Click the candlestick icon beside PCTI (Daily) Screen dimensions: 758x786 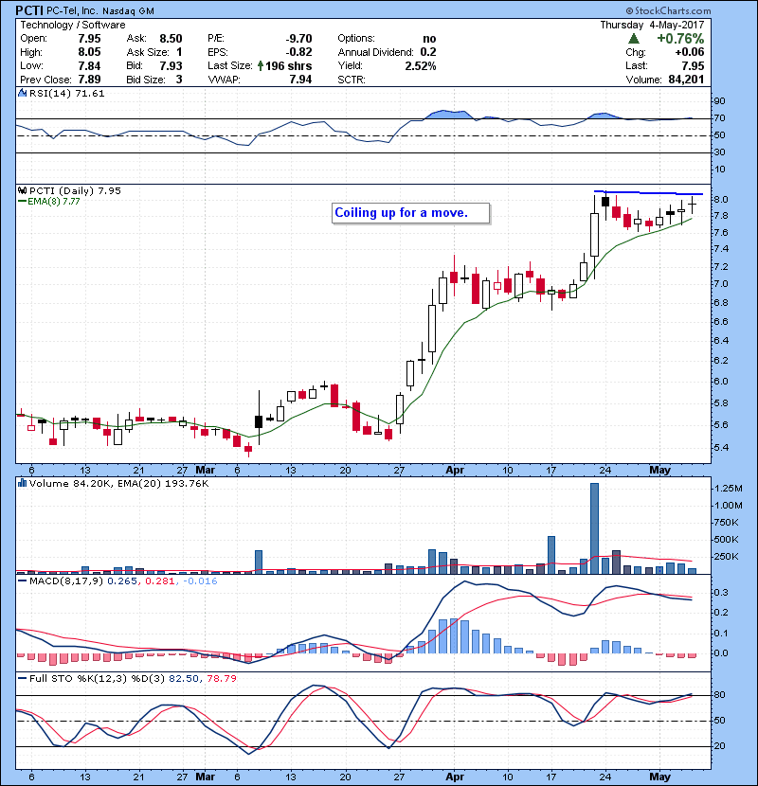22,190
